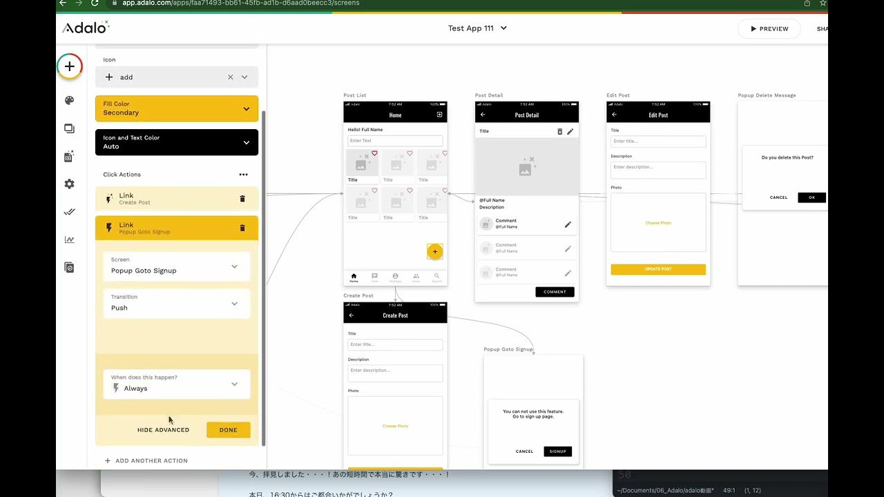Click the browser reload icon
Viewport: 884px width, 497px height.
[x=95, y=3]
